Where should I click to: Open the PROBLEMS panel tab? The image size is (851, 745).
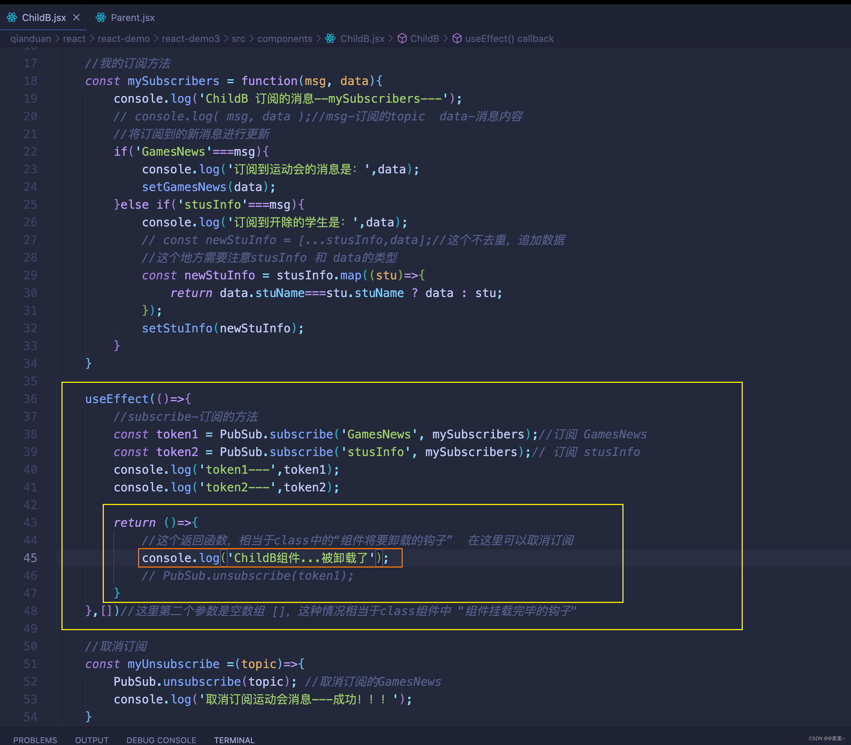35,739
